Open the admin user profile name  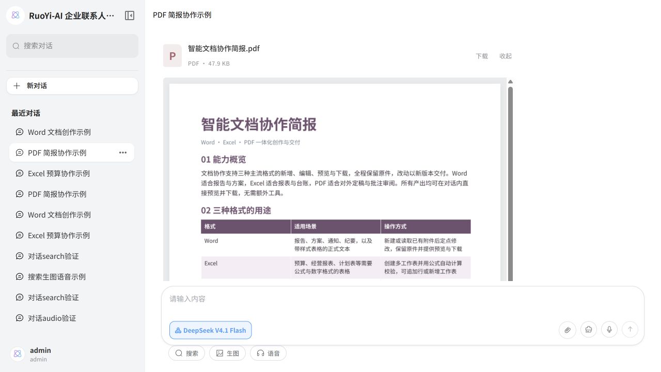(40, 350)
